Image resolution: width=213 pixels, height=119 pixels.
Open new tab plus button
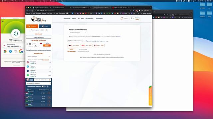133,8
